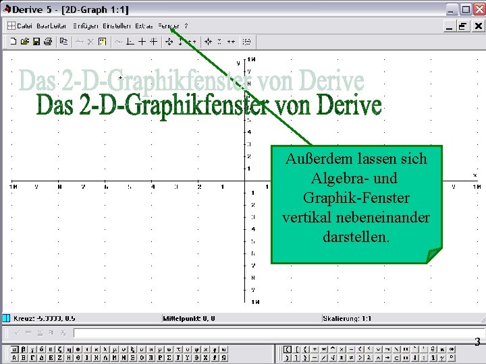This screenshot has height=364, width=486.
Task: Print the graph with the printer icon
Action: [x=48, y=42]
